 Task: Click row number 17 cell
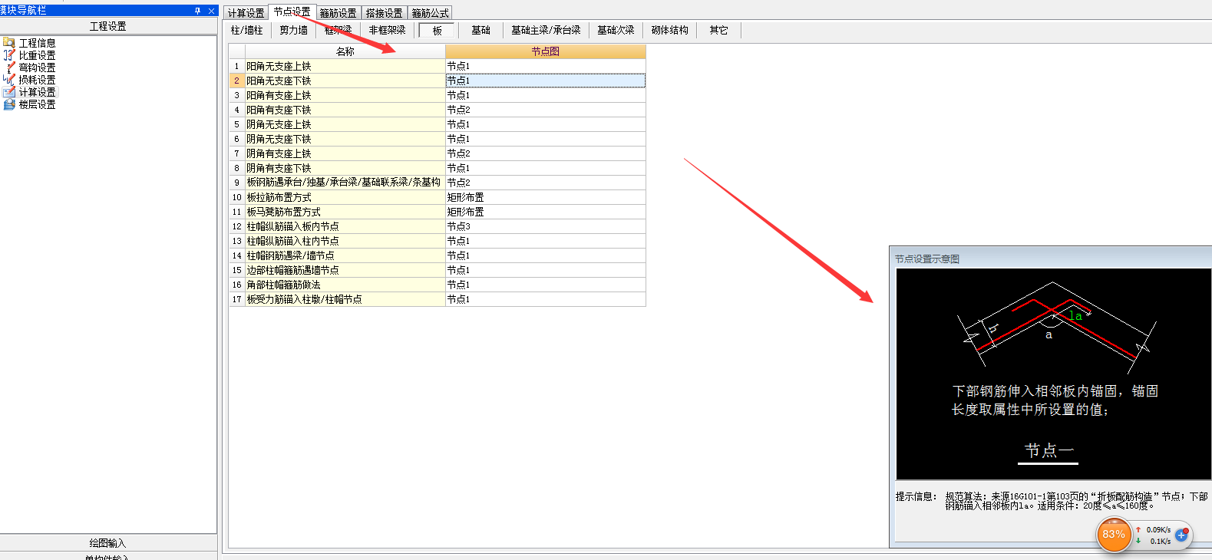tap(236, 299)
